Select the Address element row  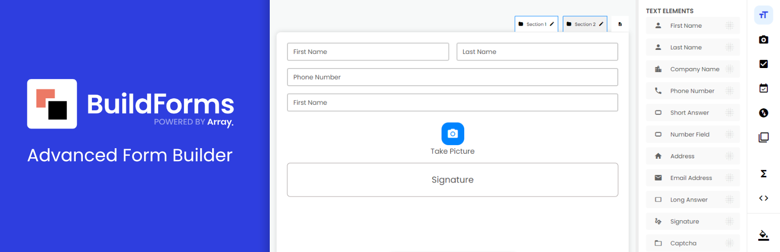pyautogui.click(x=693, y=156)
